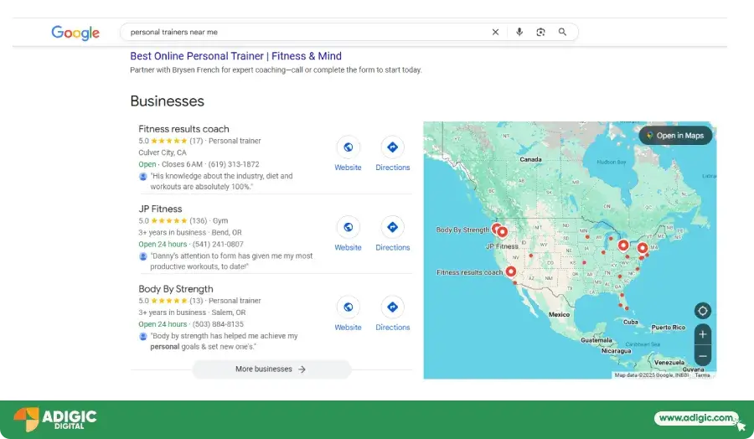The image size is (754, 439).
Task: Zoom out on the map with minus
Action: (x=703, y=356)
